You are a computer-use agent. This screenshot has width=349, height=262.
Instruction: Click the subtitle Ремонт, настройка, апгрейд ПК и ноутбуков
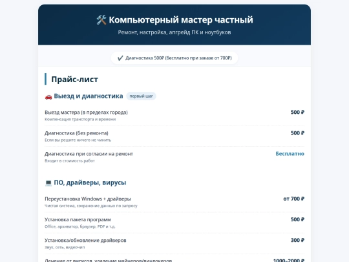[x=174, y=32]
